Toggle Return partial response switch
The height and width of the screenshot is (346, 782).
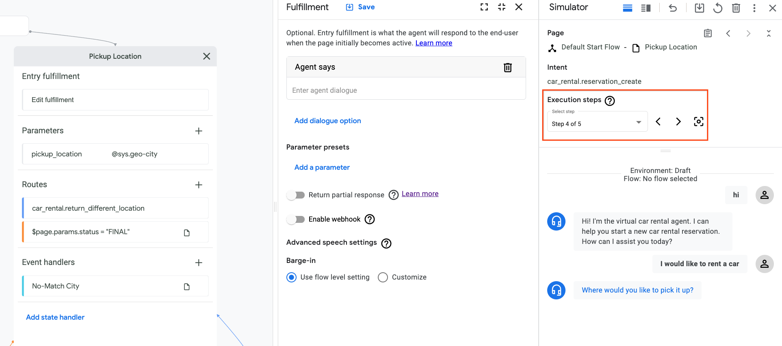[296, 195]
